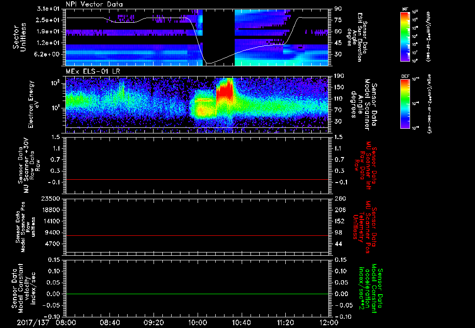
Task: Select the "Electron Energy eV" axis title
Action: tap(33, 104)
